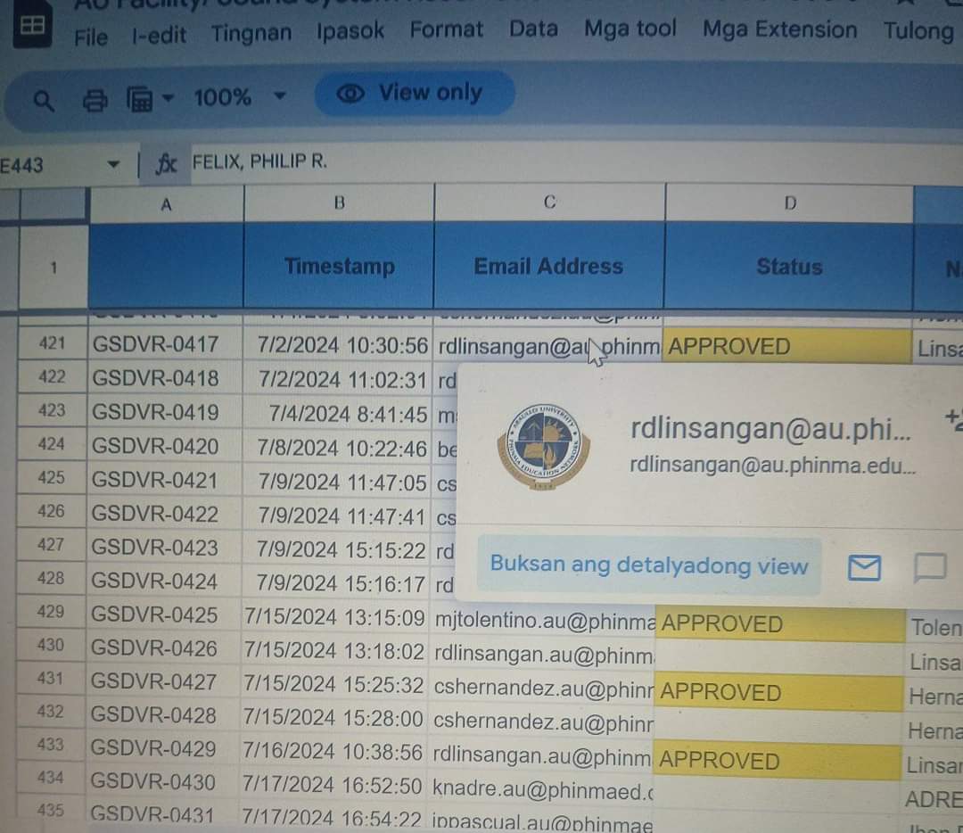This screenshot has width=963, height=833.
Task: Select cell GSDVR-0428
Action: (x=163, y=715)
